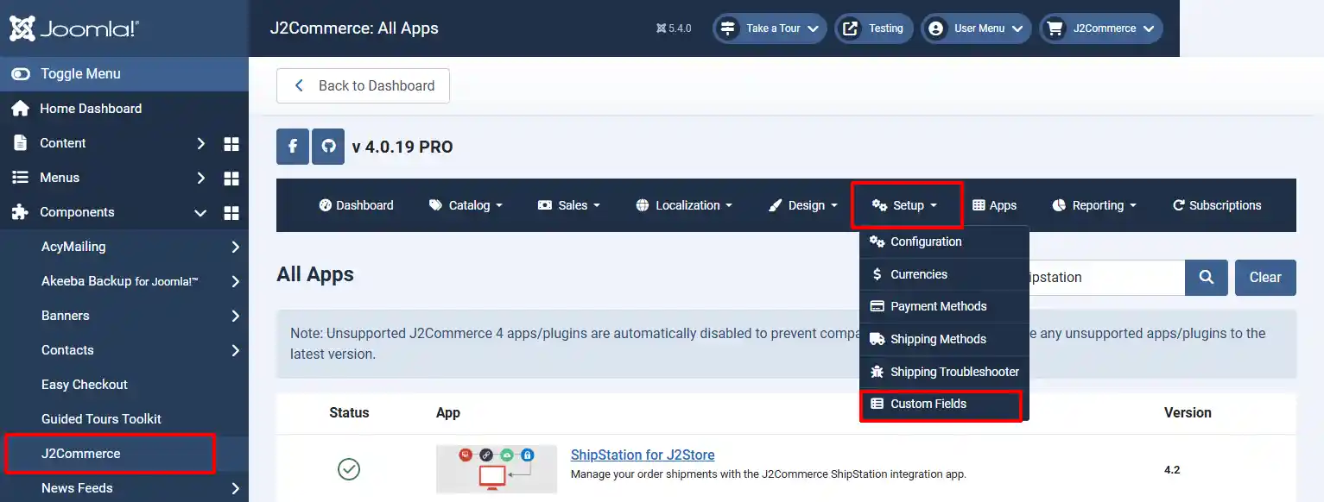Collapse the Components menu chevron

(x=200, y=212)
